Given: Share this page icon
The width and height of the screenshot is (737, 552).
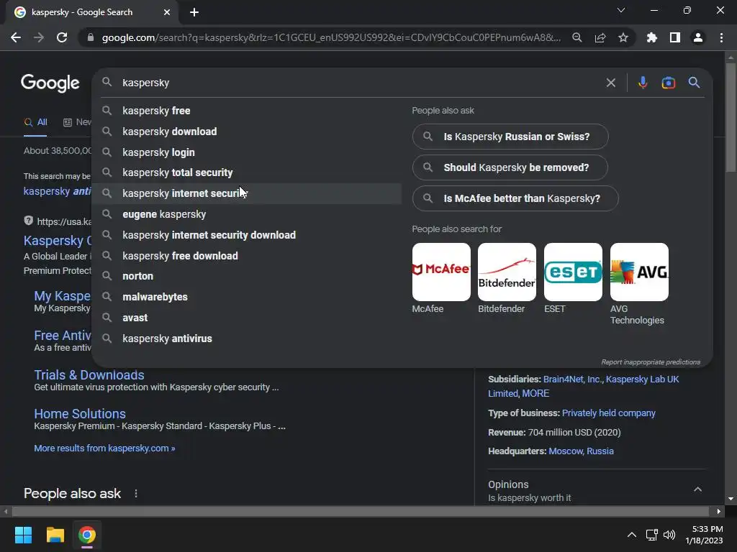Looking at the screenshot, I should 600,37.
